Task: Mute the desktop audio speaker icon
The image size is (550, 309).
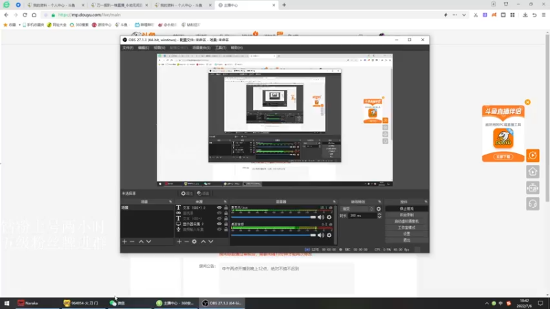Action: 320,235
